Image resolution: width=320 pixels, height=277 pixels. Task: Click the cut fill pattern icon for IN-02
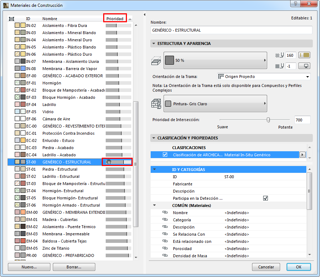click(17, 26)
